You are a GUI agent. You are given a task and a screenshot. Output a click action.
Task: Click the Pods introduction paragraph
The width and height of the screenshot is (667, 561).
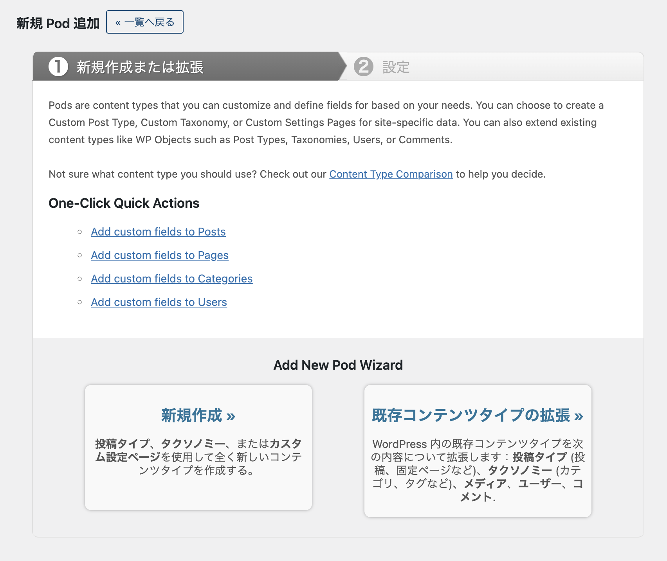326,122
